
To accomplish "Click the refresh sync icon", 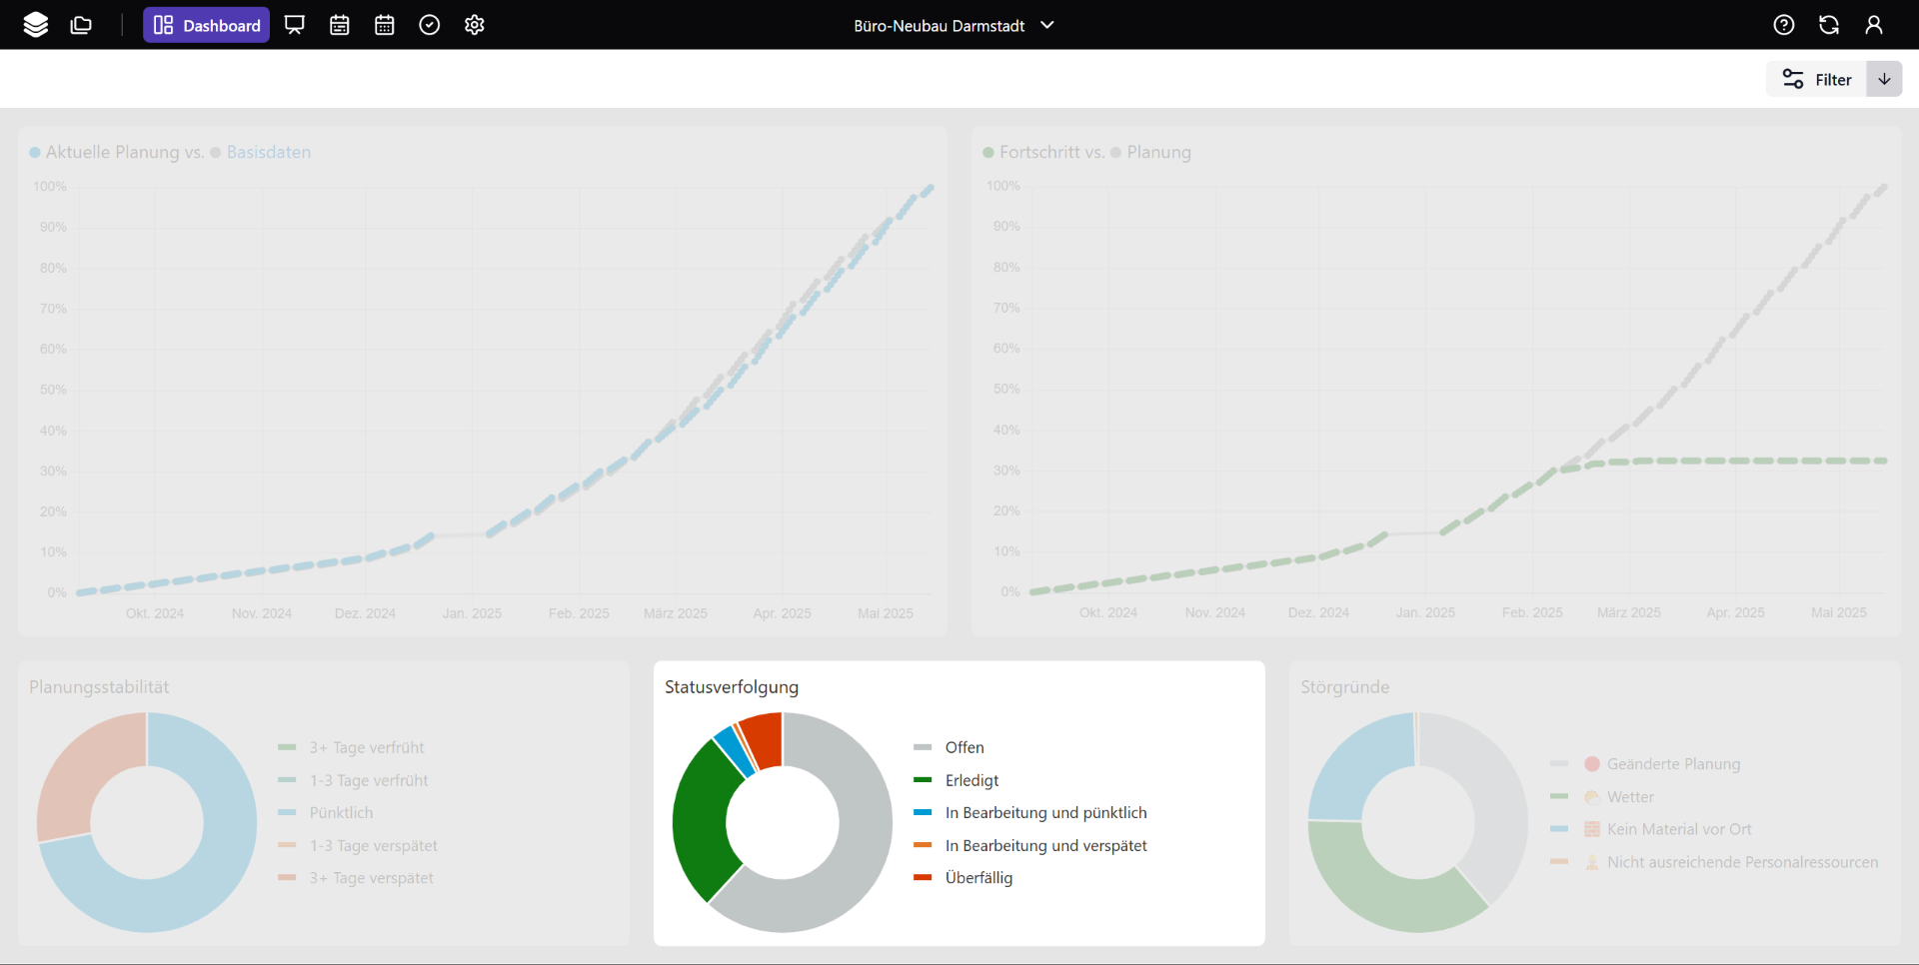I will (1829, 25).
